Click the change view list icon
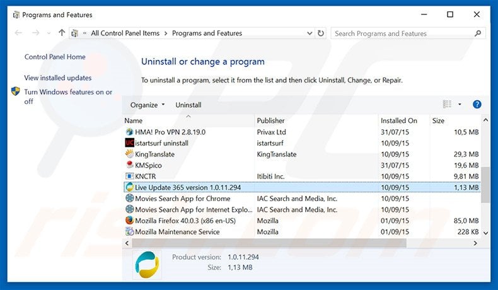 tap(447, 104)
